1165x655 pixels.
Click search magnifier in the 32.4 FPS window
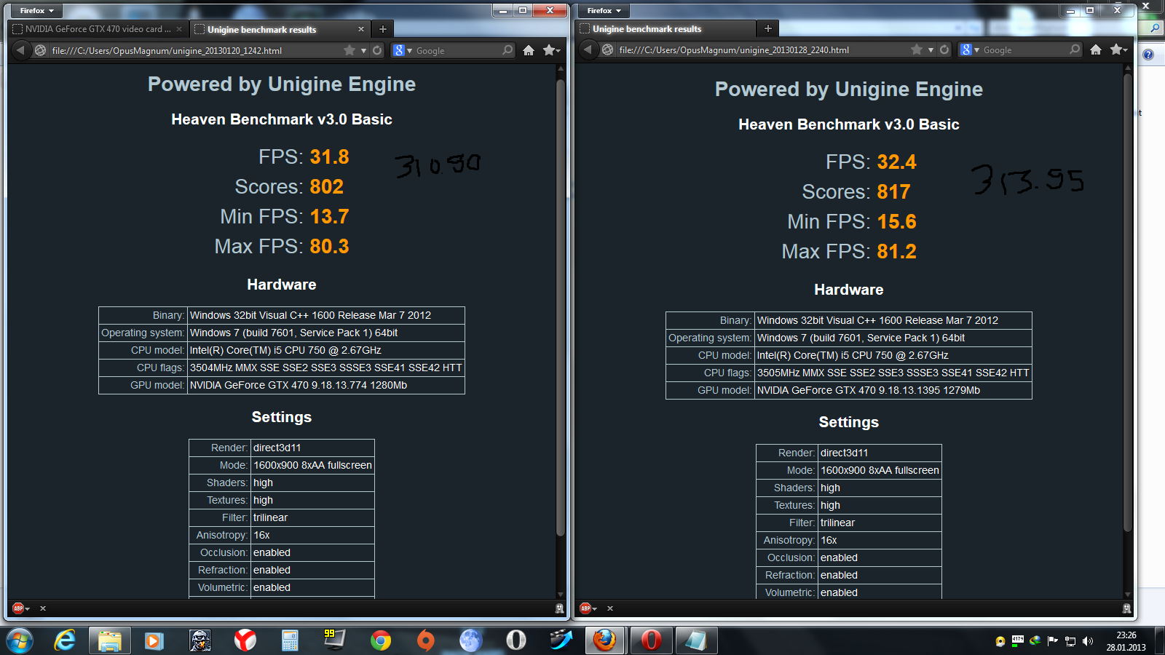1075,49
